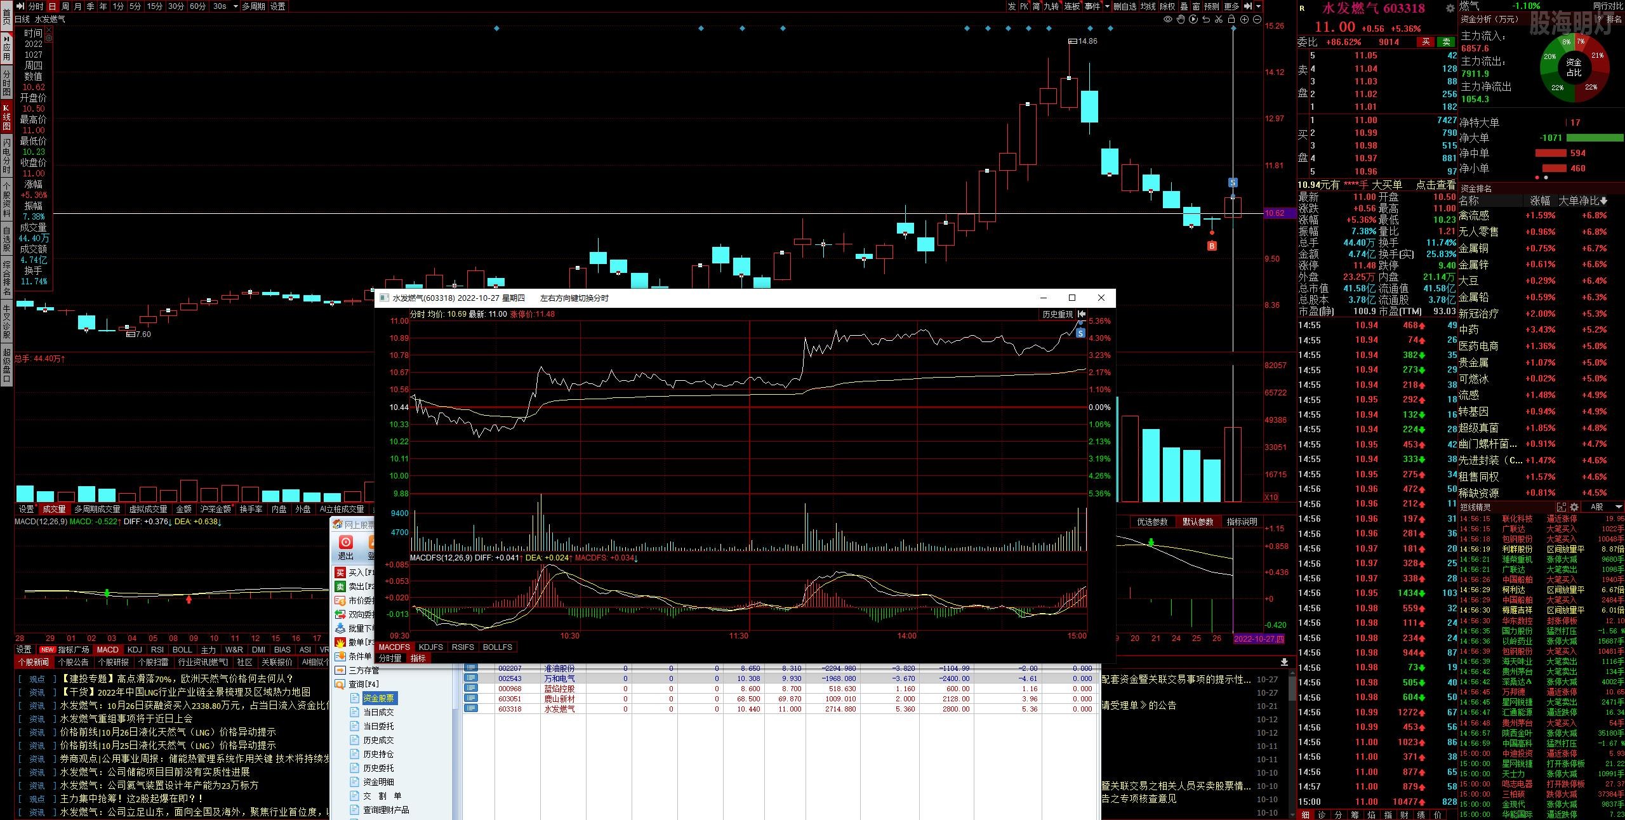Viewport: 1625px width, 820px height.
Task: Toggle the padlock lock icon above the chart
Action: tap(1231, 20)
